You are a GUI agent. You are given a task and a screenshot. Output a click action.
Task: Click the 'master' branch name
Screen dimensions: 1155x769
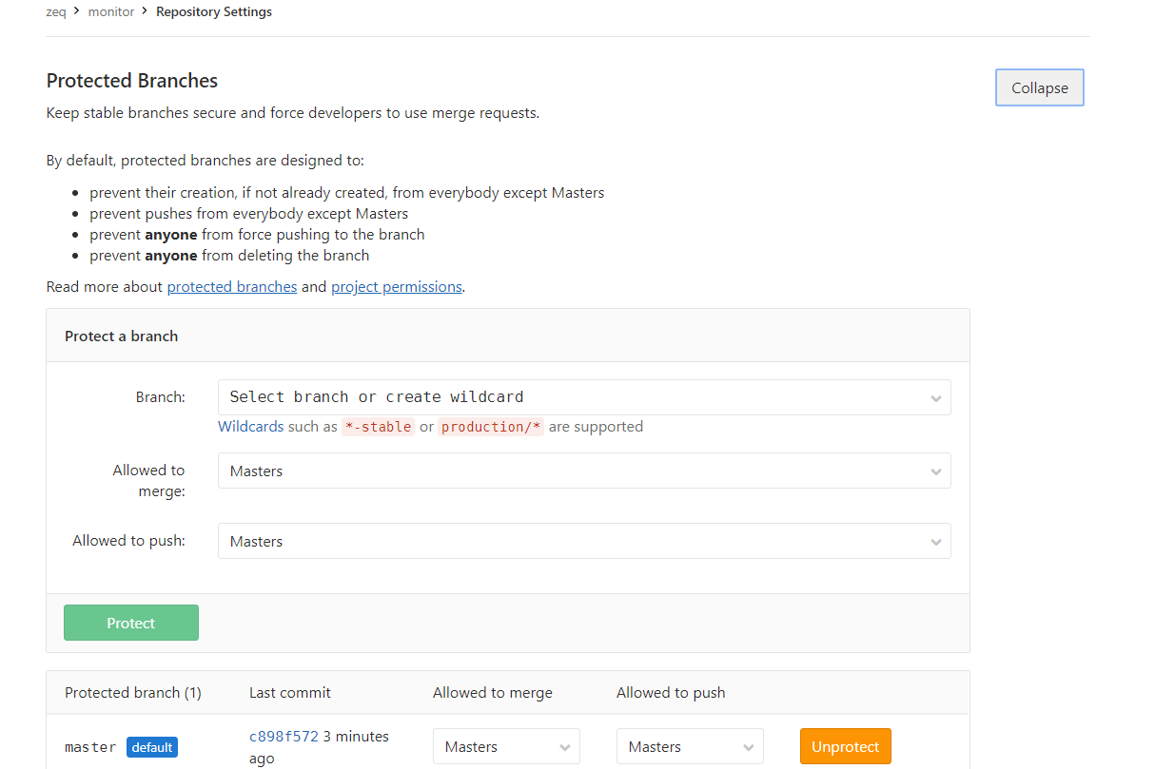[90, 747]
